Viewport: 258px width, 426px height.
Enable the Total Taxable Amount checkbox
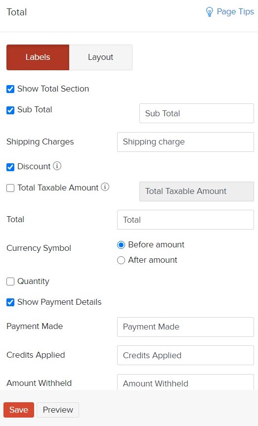10,188
